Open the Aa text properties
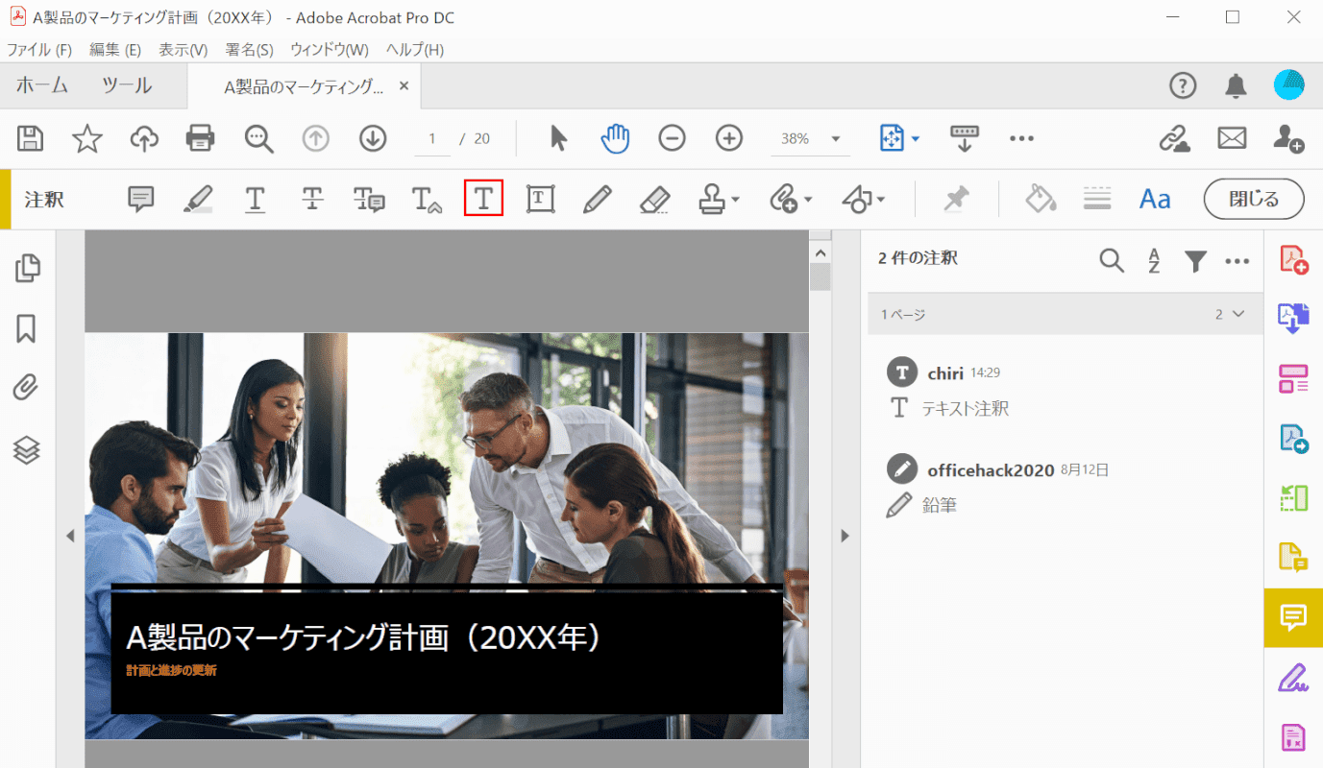The width and height of the screenshot is (1323, 768). pos(1155,200)
